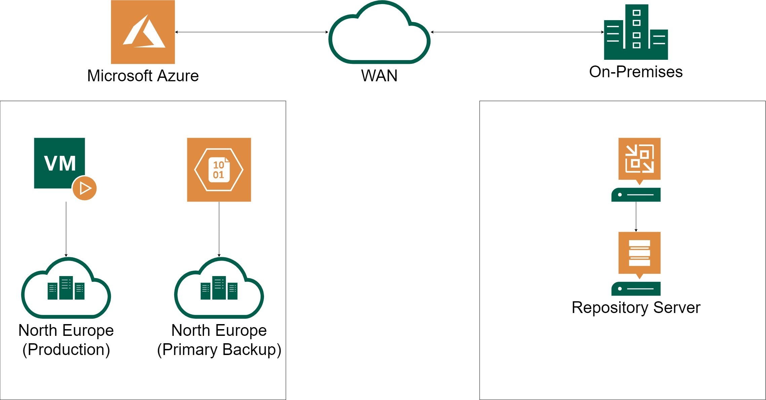Click the arrow from proxy to Repository Server
This screenshot has width=766, height=400.
click(x=636, y=217)
